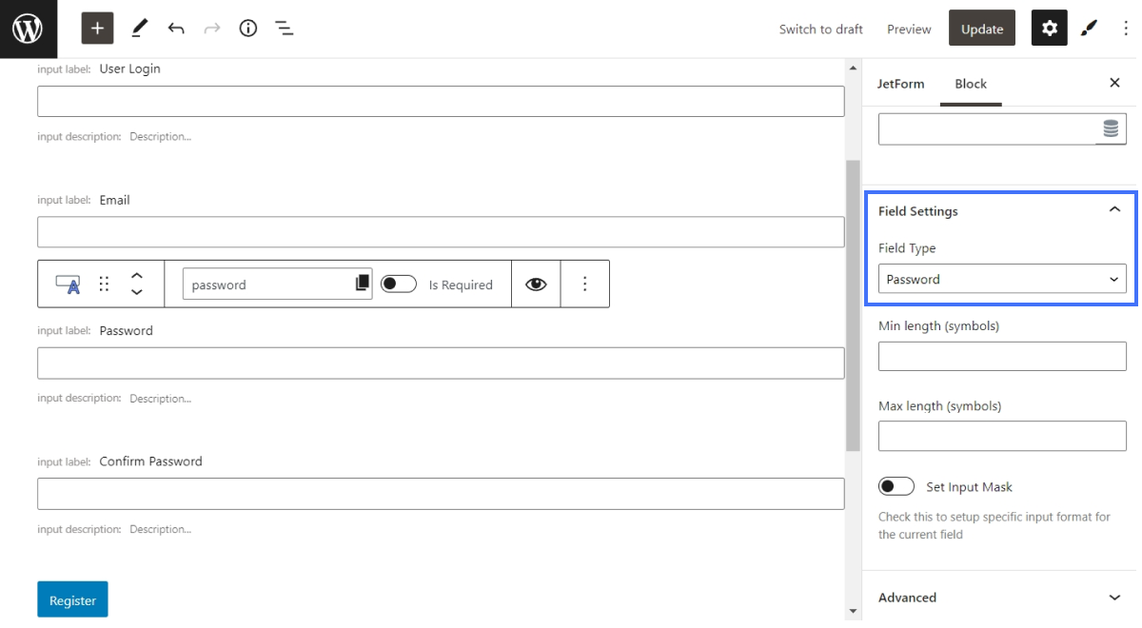Undo the last change
The height and width of the screenshot is (628, 1142).
click(176, 28)
